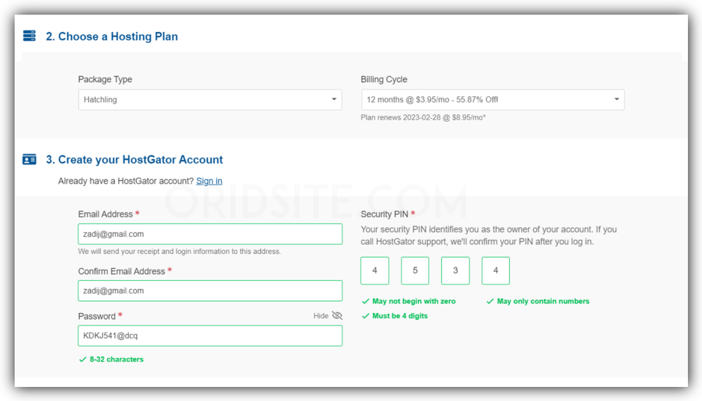Click the checkmark beside Must be 4 digits
Image resolution: width=702 pixels, height=401 pixels.
pyautogui.click(x=365, y=316)
